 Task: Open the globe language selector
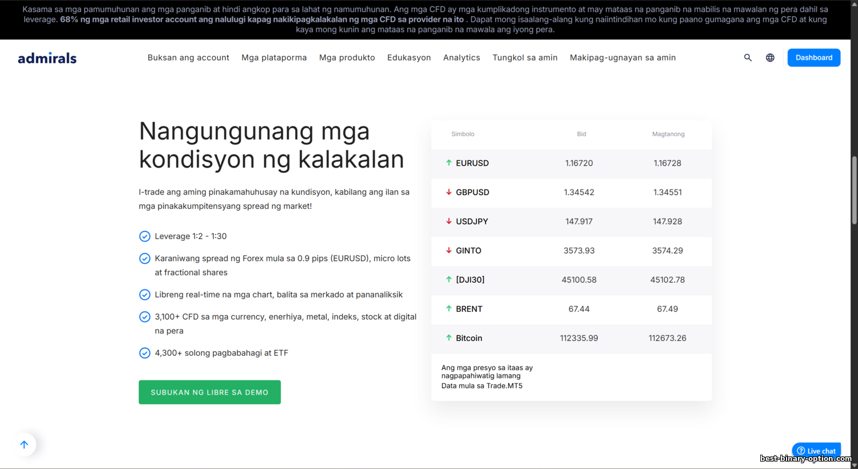pos(770,58)
